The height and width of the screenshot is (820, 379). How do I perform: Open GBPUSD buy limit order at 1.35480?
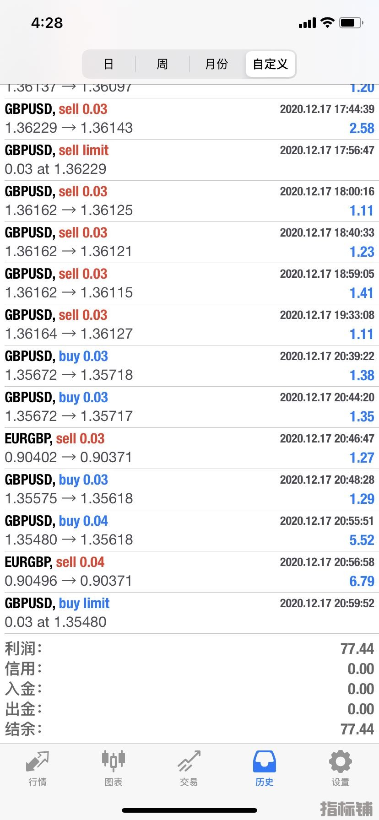pyautogui.click(x=189, y=613)
